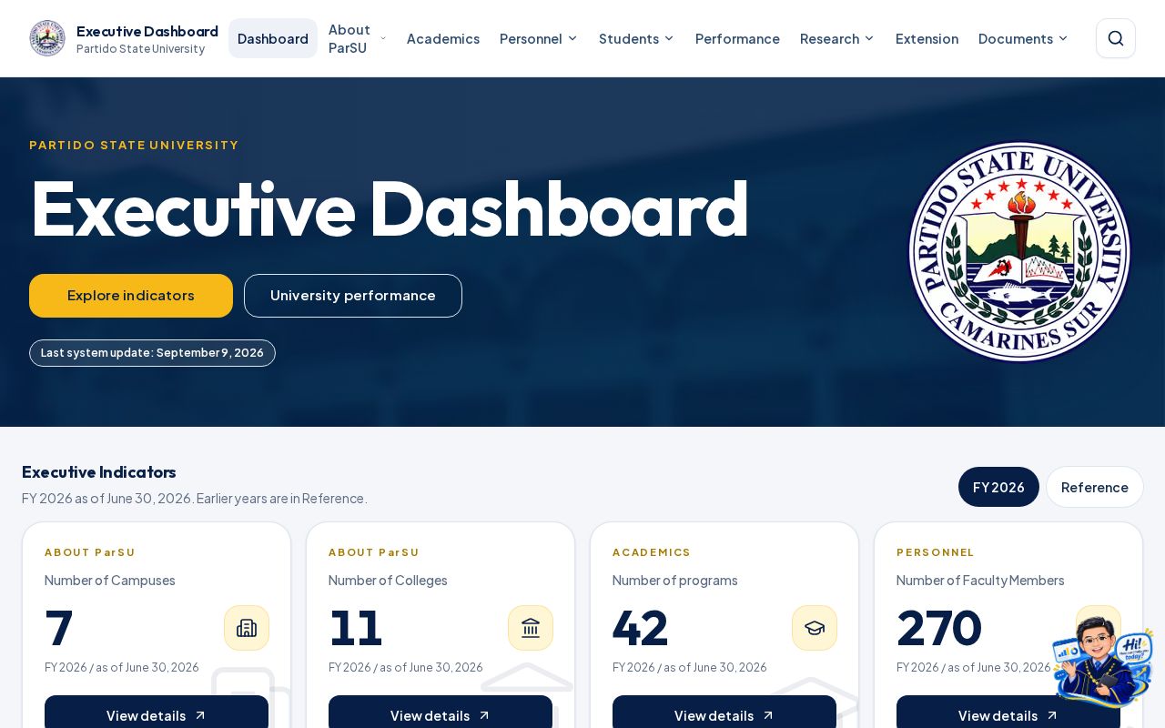Viewport: 1165px width, 728px height.
Task: Click the search magnifier icon
Action: 1116,38
